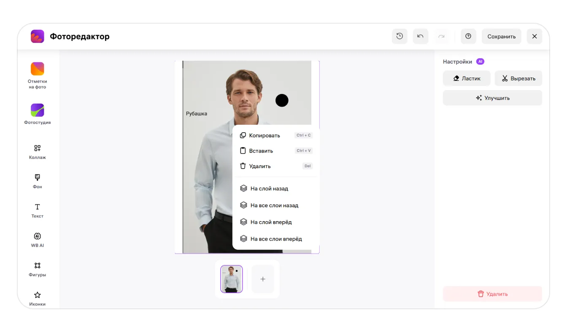This screenshot has height=332, width=567.
Task: Select the Коллаж sidebar tool
Action: 38,152
